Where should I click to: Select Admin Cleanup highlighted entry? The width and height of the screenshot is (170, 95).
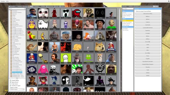tap(128, 21)
